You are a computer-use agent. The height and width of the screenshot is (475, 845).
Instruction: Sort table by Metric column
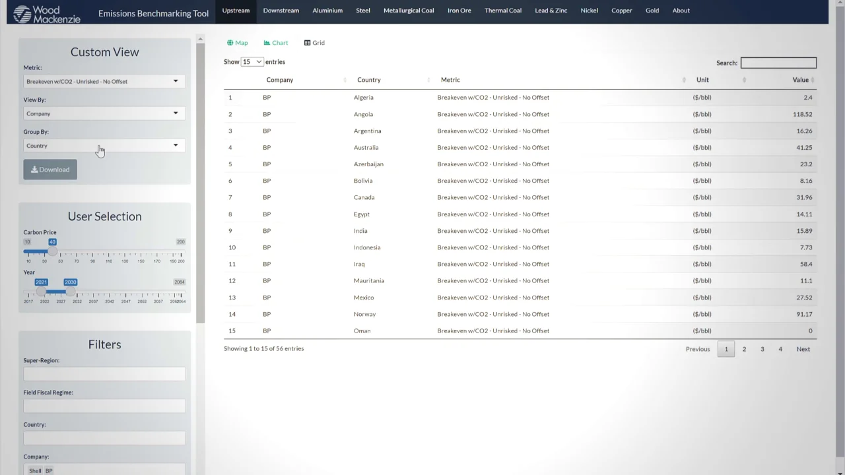(x=450, y=80)
